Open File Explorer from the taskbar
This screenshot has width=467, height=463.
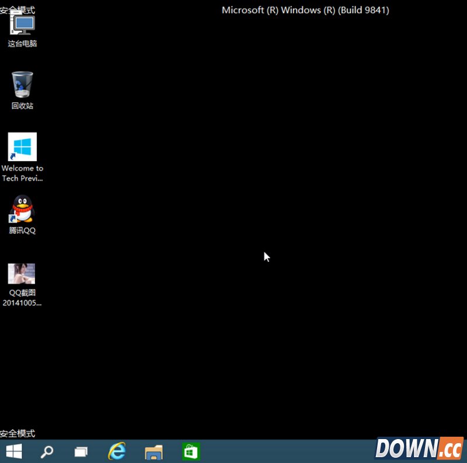point(154,451)
